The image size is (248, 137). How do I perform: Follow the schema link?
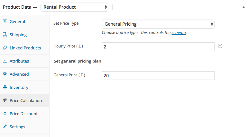pos(179,33)
